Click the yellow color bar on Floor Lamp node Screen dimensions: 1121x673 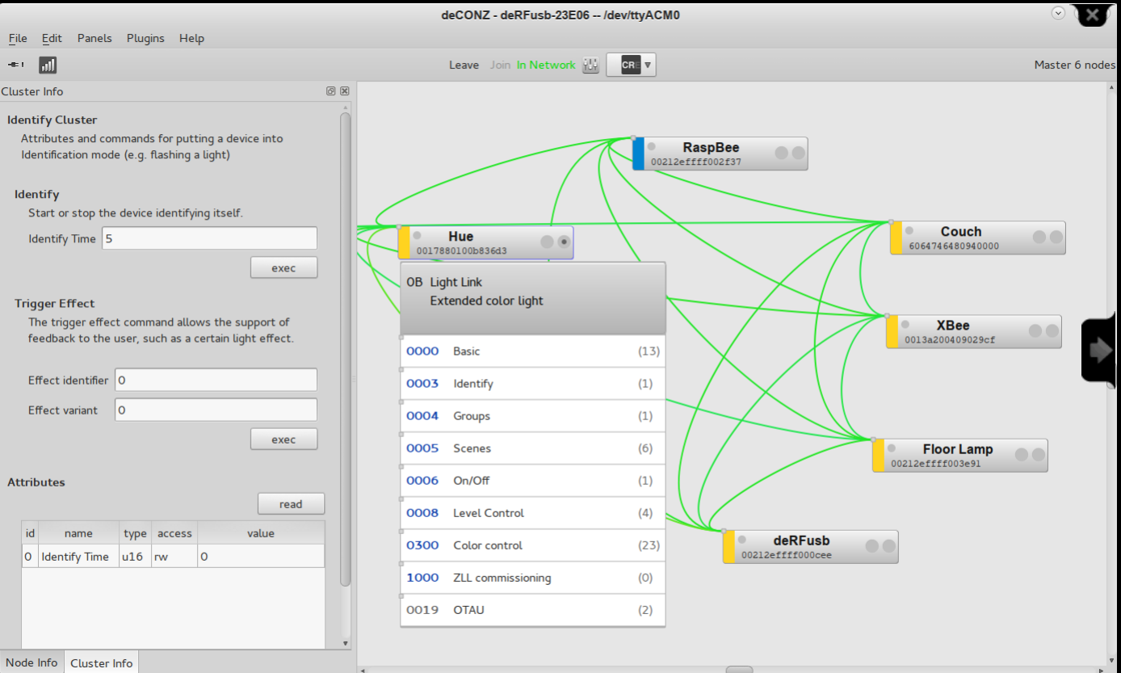878,456
